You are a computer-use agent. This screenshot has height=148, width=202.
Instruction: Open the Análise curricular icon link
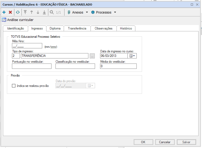(4, 20)
